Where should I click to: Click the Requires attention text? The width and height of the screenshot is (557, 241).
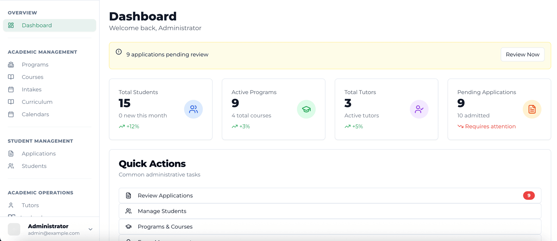490,127
